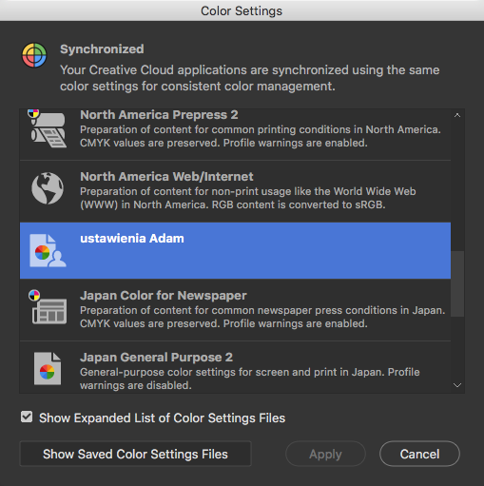Select North America Prepress 2 setting title
This screenshot has width=484, height=486.
pyautogui.click(x=159, y=115)
